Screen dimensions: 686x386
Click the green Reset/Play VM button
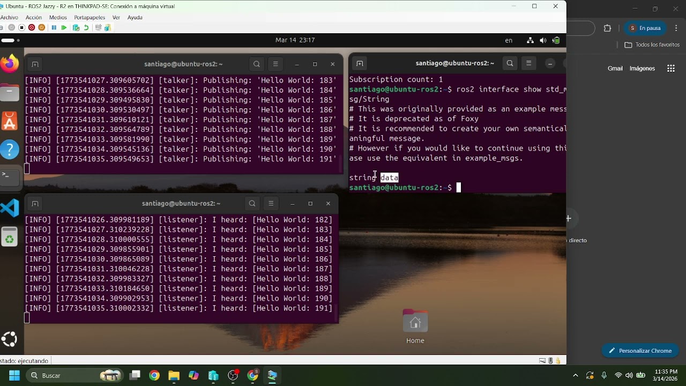[x=64, y=27]
